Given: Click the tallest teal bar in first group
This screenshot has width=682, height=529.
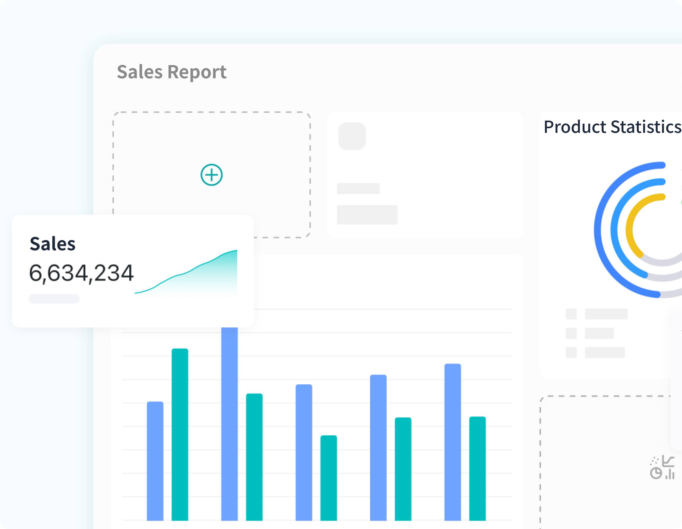Looking at the screenshot, I should click(x=180, y=434).
